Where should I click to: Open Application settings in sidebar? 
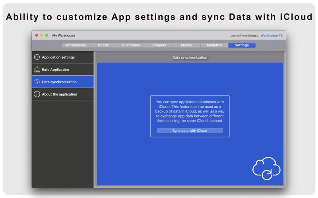click(x=63, y=57)
